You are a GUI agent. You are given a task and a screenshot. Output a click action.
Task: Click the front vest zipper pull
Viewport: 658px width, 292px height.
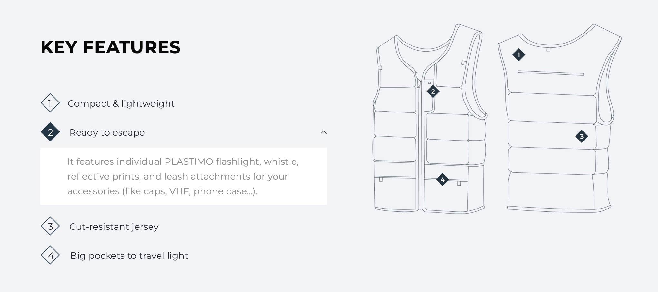point(419,85)
